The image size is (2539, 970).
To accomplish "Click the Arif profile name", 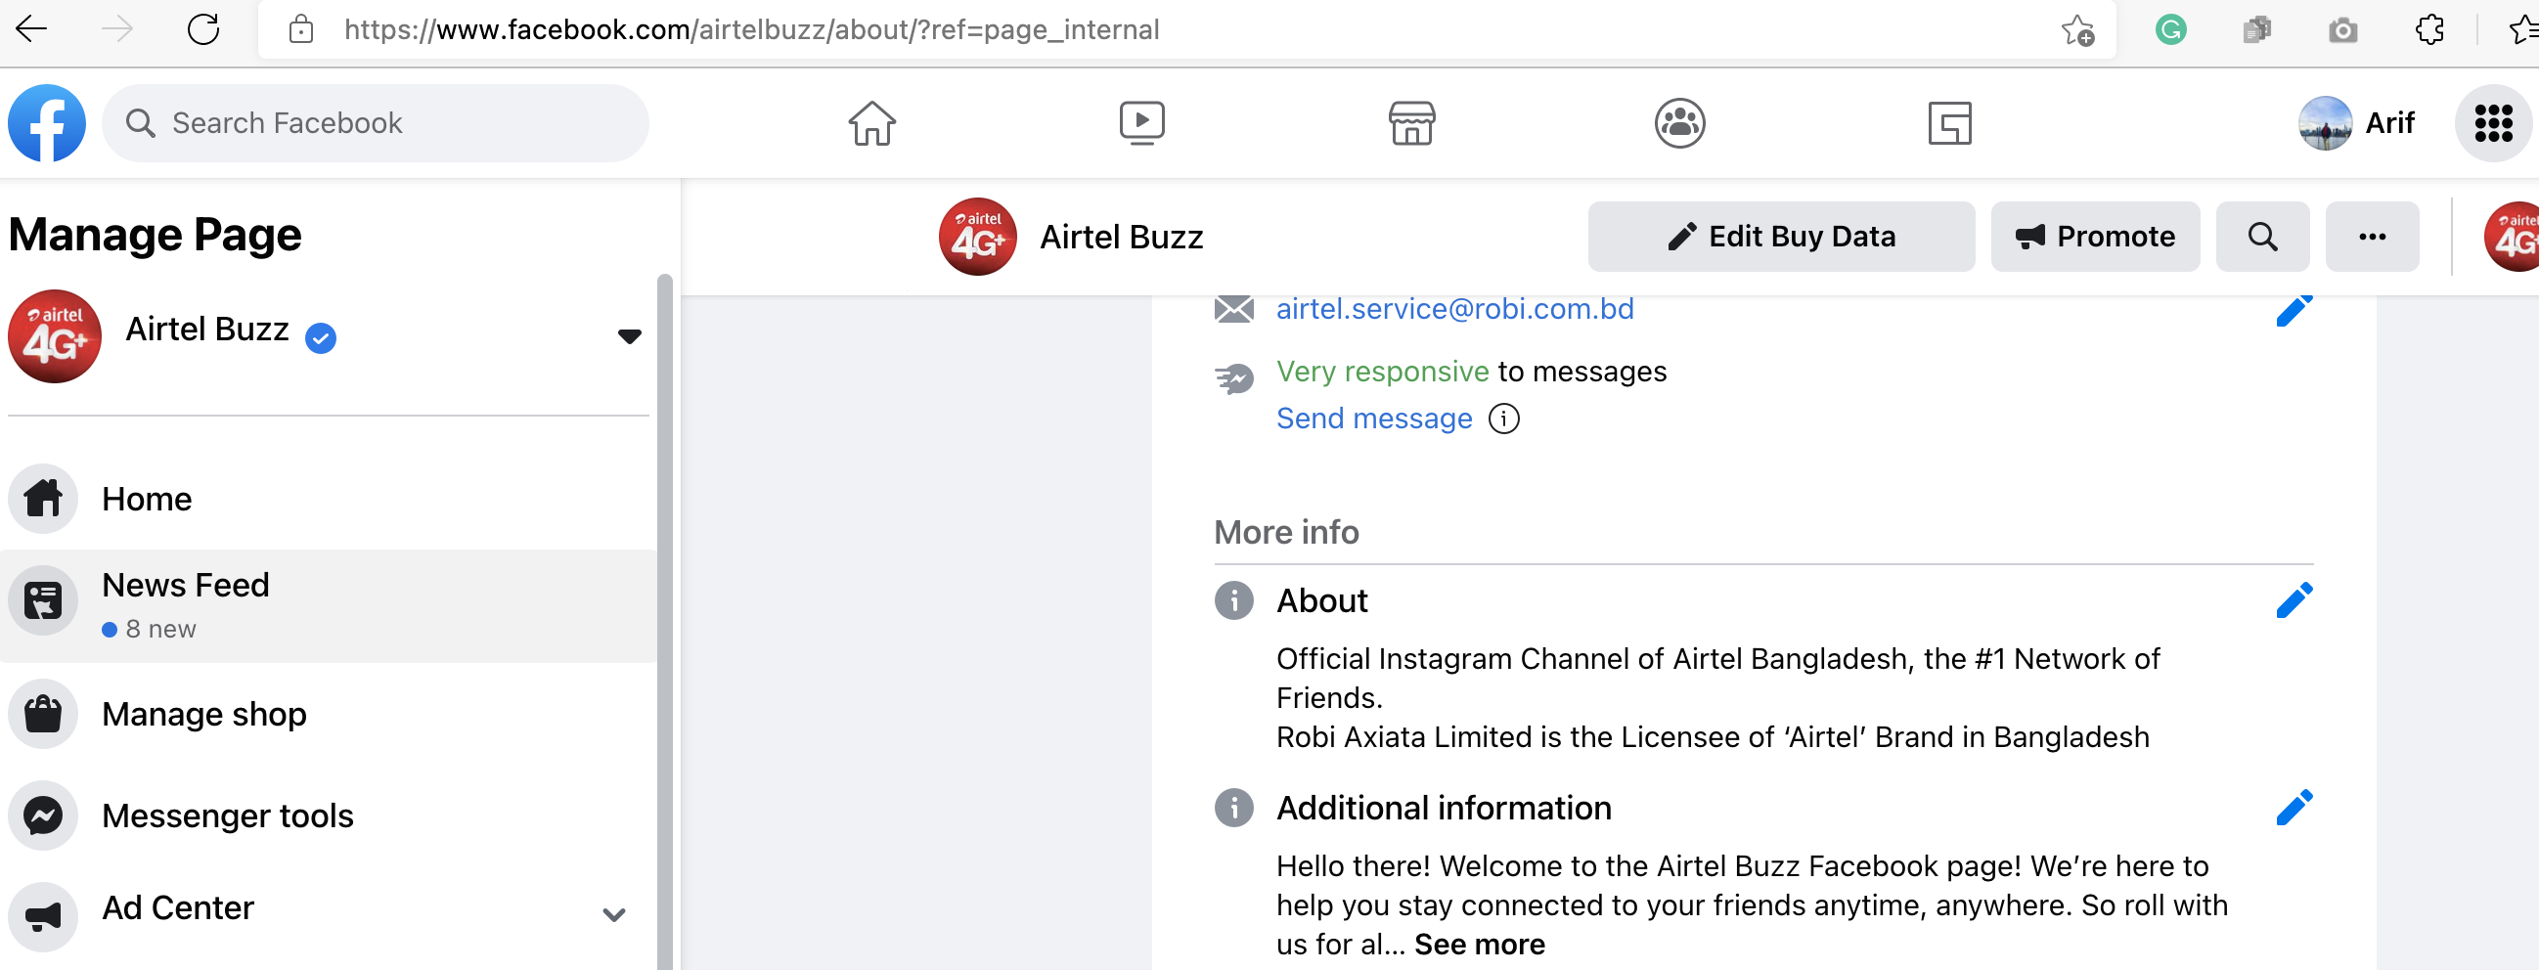I will 2389,123.
